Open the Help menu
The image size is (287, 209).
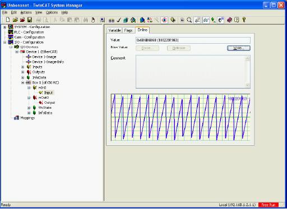(x=64, y=12)
